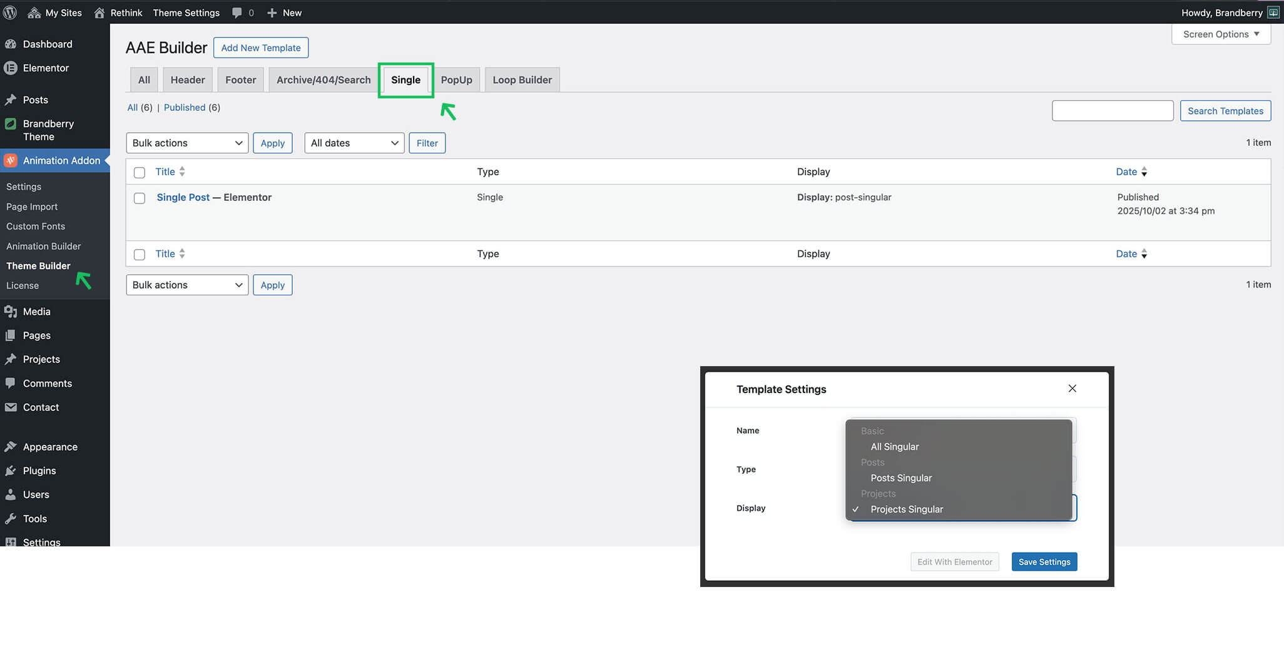Switch to the Loop Builder tab

522,80
